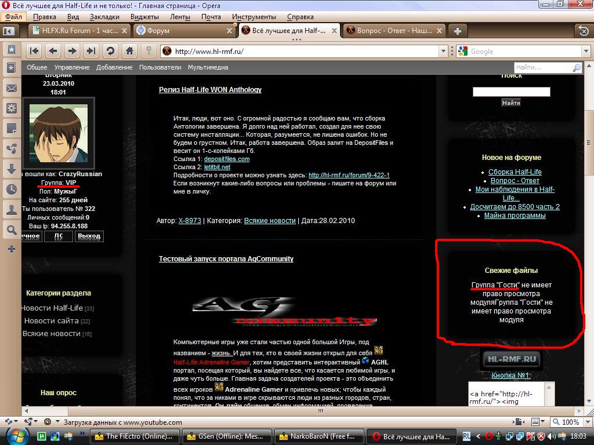Click the volume speaker tray icon

click(552, 436)
